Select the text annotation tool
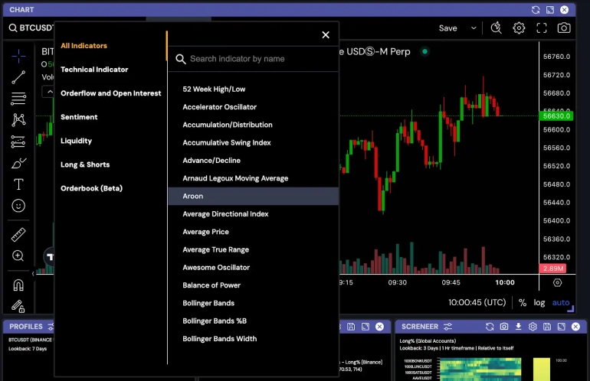The image size is (590, 381). [x=18, y=184]
